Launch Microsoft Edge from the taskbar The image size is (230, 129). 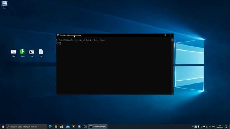tap(50, 126)
